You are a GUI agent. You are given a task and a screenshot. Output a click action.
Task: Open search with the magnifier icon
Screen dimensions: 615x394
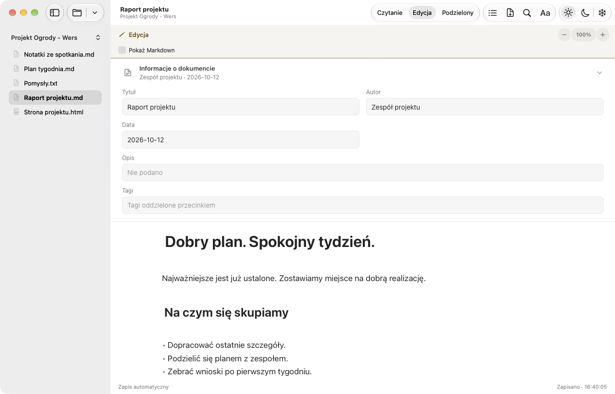pyautogui.click(x=527, y=13)
